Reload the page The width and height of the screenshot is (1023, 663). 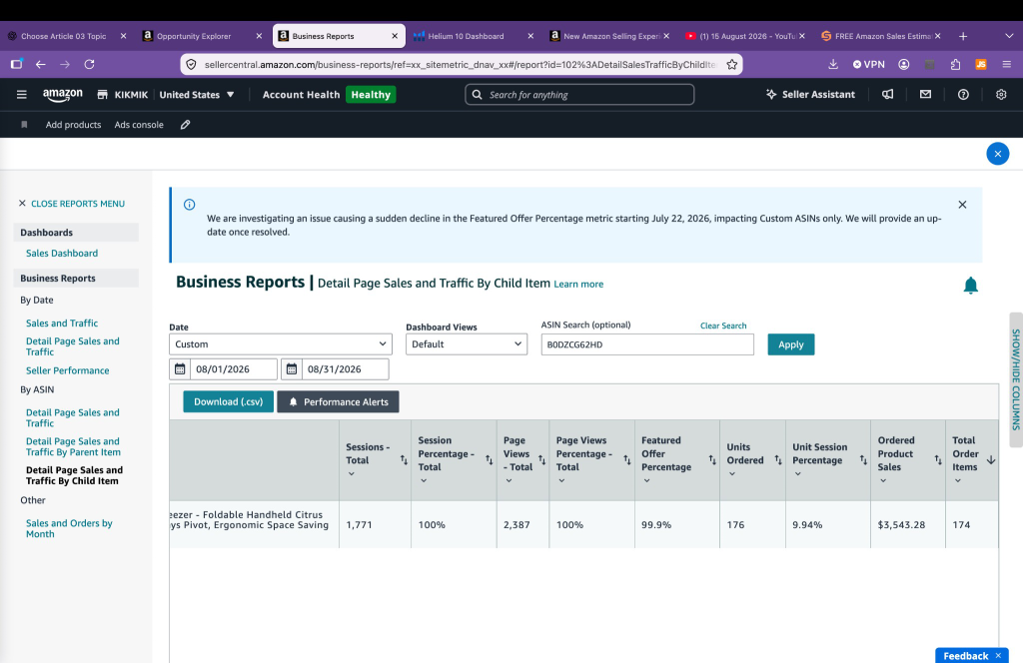(89, 64)
